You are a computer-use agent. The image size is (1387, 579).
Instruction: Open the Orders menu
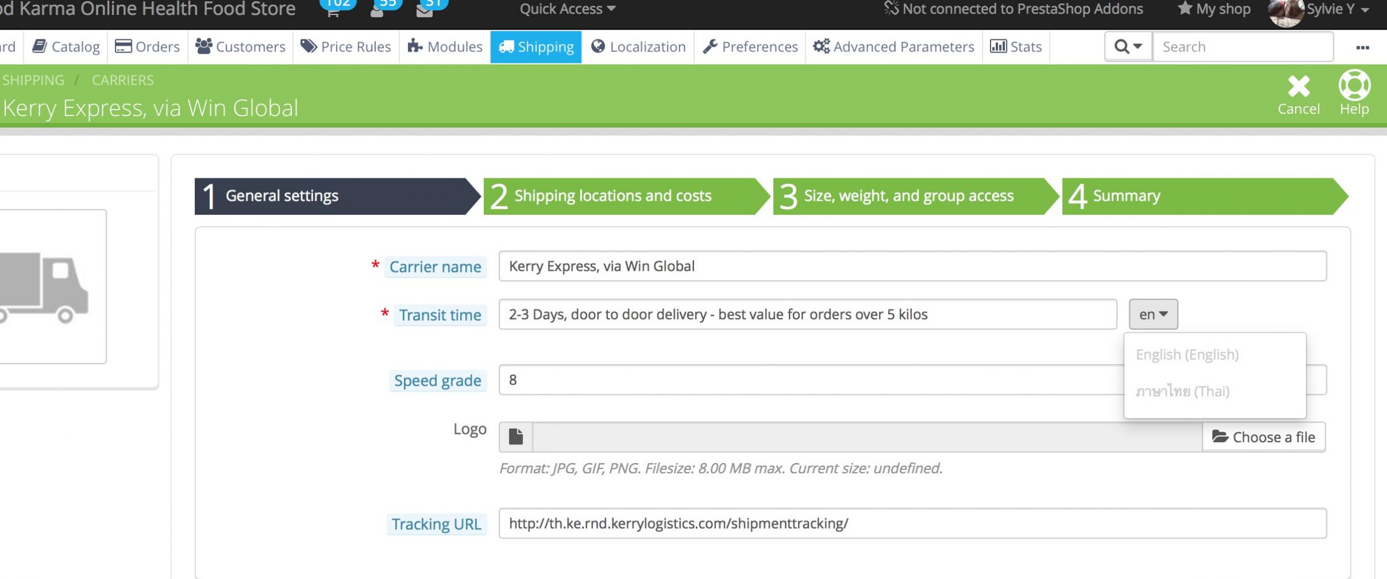coord(147,47)
